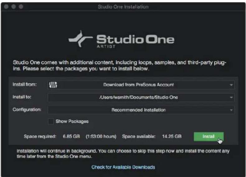Screen dimensions: 246x177
Task: Click the window zoom button
Action: pyautogui.click(x=21, y=7)
